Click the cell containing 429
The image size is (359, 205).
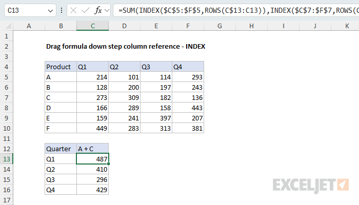(92, 190)
